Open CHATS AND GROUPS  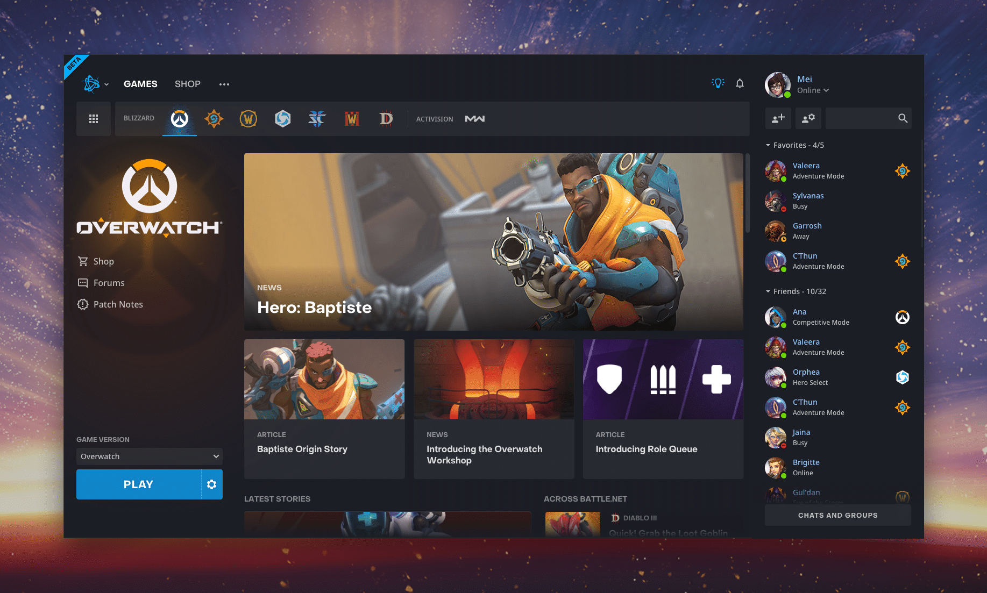(838, 515)
